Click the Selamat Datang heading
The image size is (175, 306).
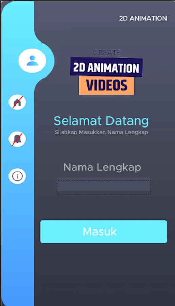(101, 121)
